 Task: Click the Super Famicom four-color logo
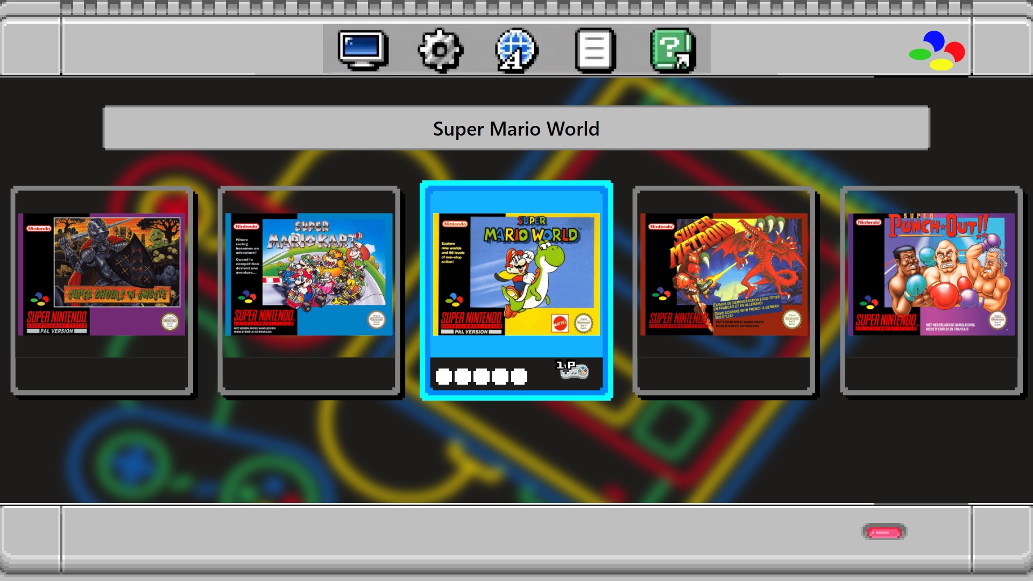[x=937, y=50]
